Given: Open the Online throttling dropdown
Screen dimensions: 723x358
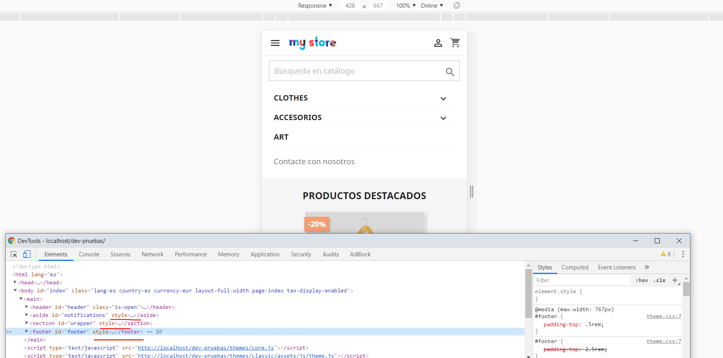Looking at the screenshot, I should 432,5.
